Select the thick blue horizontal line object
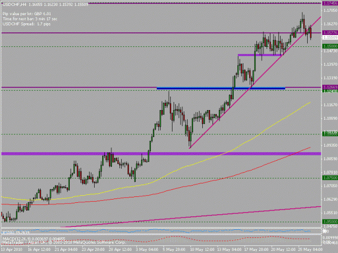This screenshot has height=253, width=338. [x=221, y=88]
